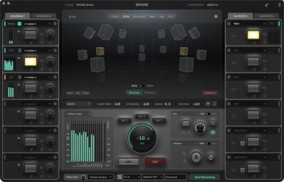Click crossfeed icon in the Main output
Viewport: 284px width, 182px height.
pos(233,36)
